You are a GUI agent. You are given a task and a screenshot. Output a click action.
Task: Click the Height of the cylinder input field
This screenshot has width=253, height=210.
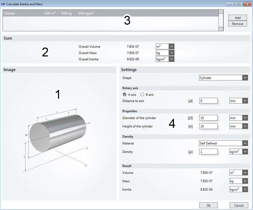coord(208,126)
